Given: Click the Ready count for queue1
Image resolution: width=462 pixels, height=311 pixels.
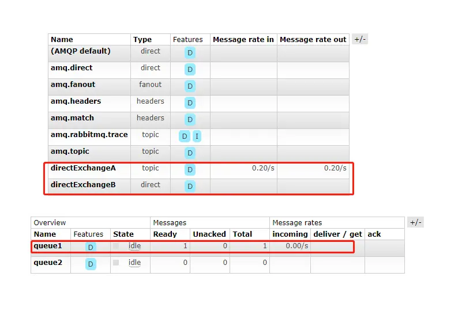Looking at the screenshot, I should pos(185,246).
